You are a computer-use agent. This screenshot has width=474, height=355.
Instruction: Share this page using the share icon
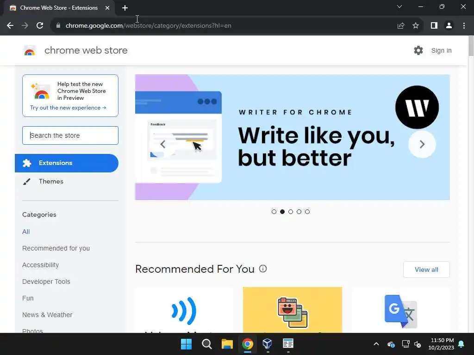coord(401,26)
